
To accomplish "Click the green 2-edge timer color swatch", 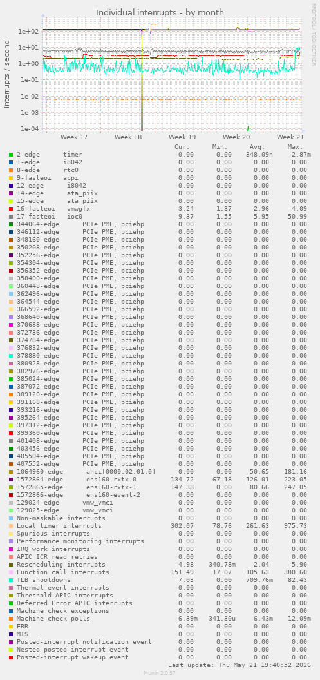I will [x=10, y=155].
